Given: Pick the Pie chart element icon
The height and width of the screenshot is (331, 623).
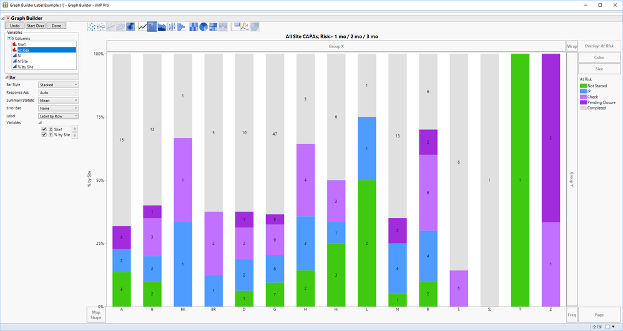Looking at the screenshot, I should coord(204,27).
